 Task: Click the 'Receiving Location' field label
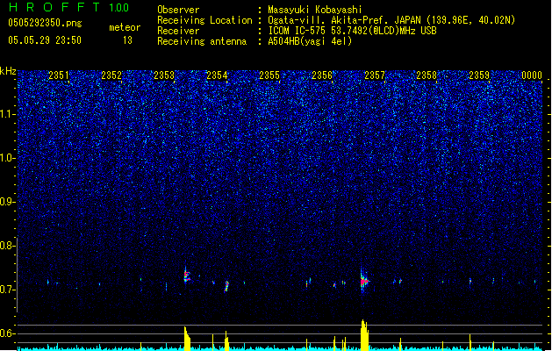[204, 20]
